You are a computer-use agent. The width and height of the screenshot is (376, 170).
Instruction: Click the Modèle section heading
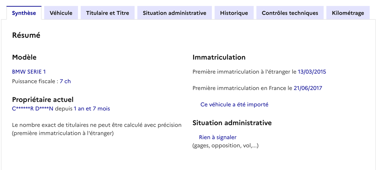[24, 57]
